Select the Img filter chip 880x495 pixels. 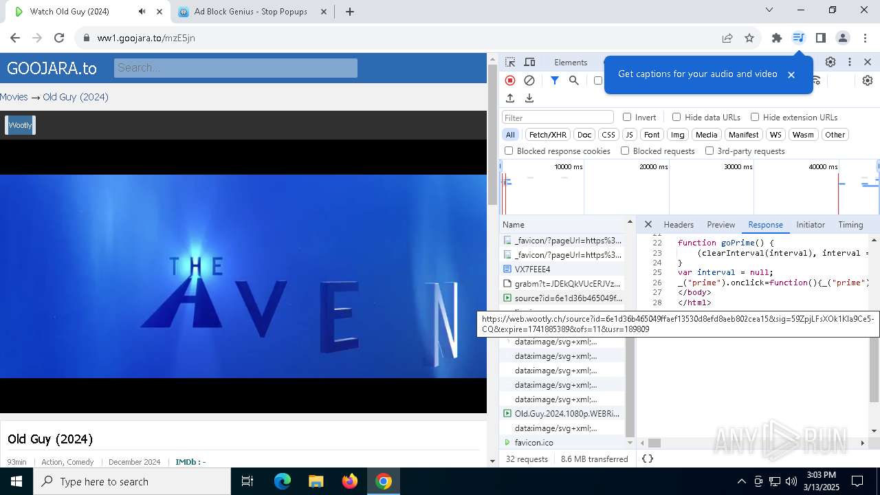pos(678,135)
